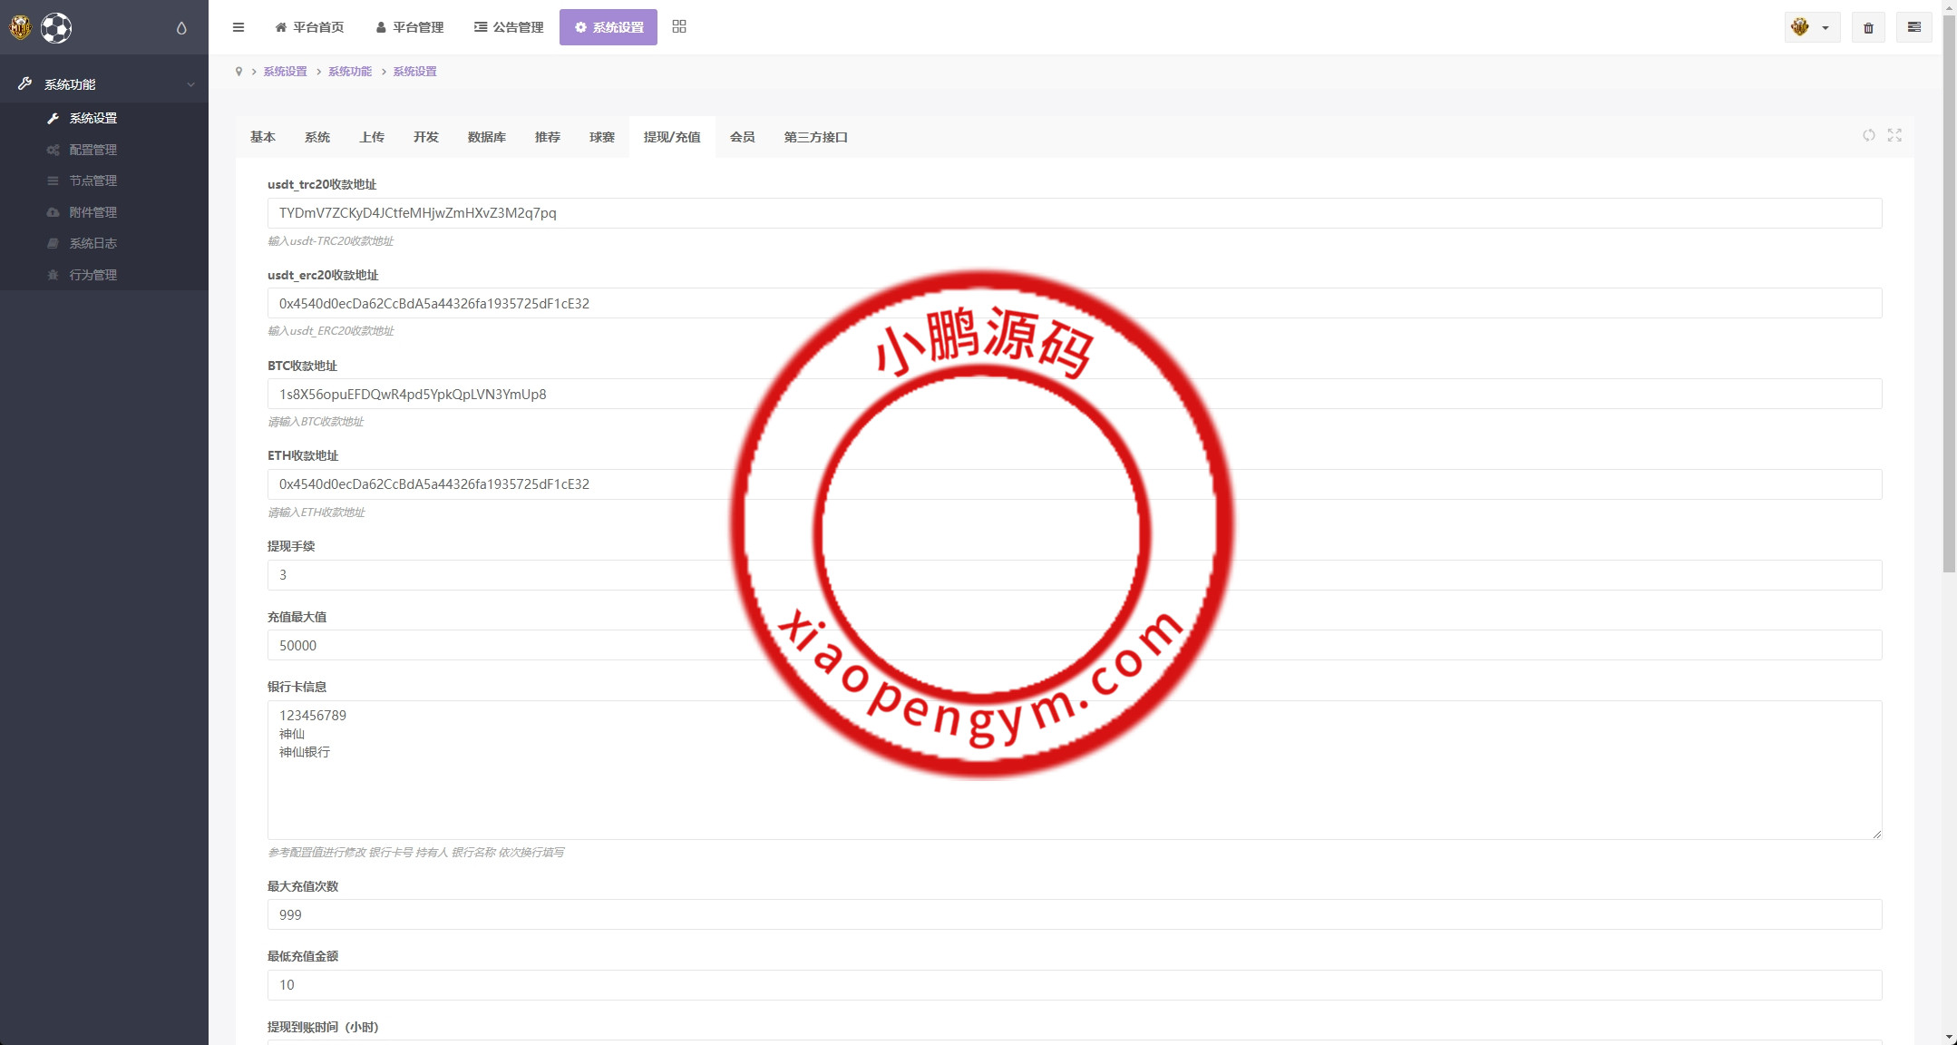1957x1045 pixels.
Task: Switch to the 第三方接口 tab
Action: click(x=815, y=137)
